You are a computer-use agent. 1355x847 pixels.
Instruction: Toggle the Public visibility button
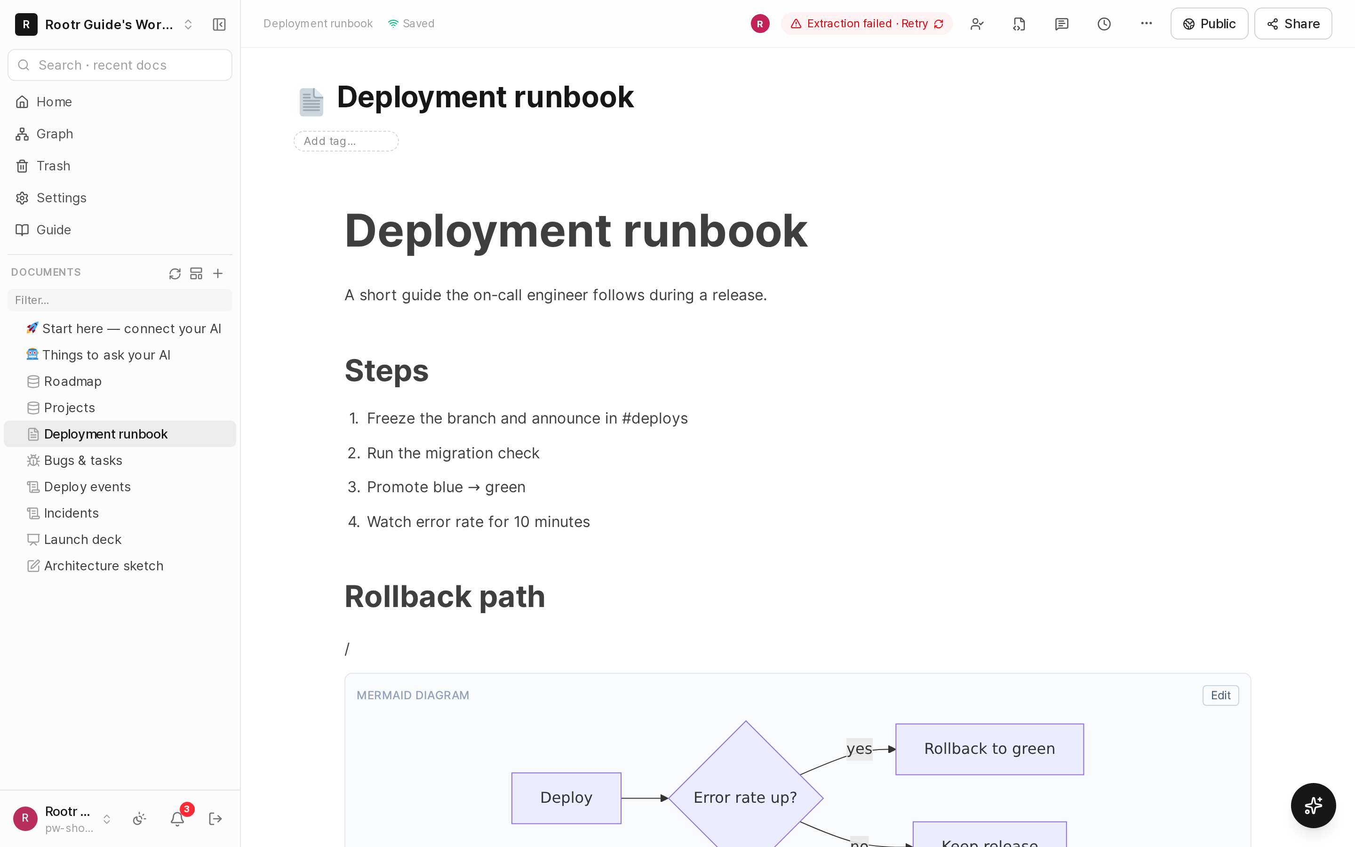coord(1209,24)
